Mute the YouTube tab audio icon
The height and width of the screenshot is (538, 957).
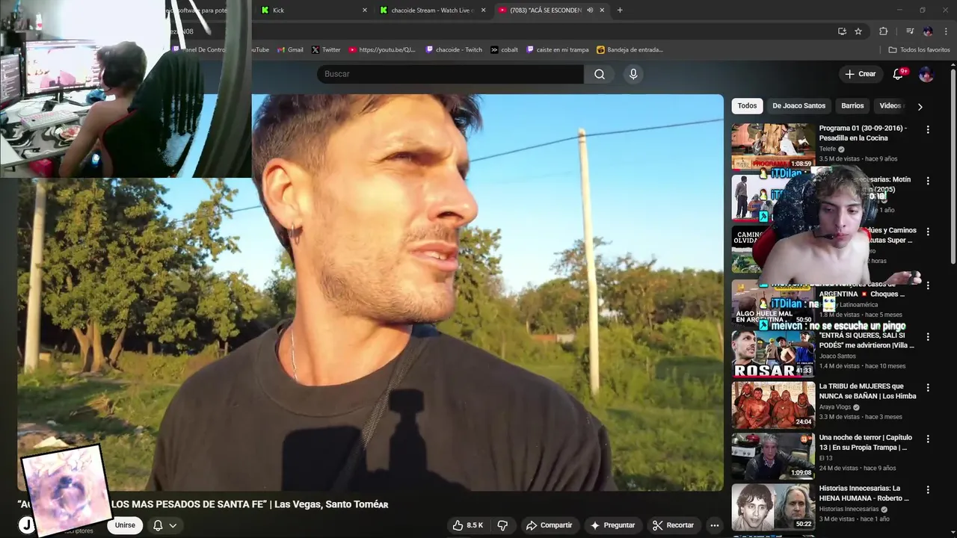(590, 10)
